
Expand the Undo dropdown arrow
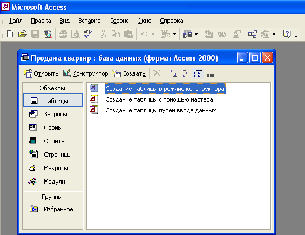(153, 35)
